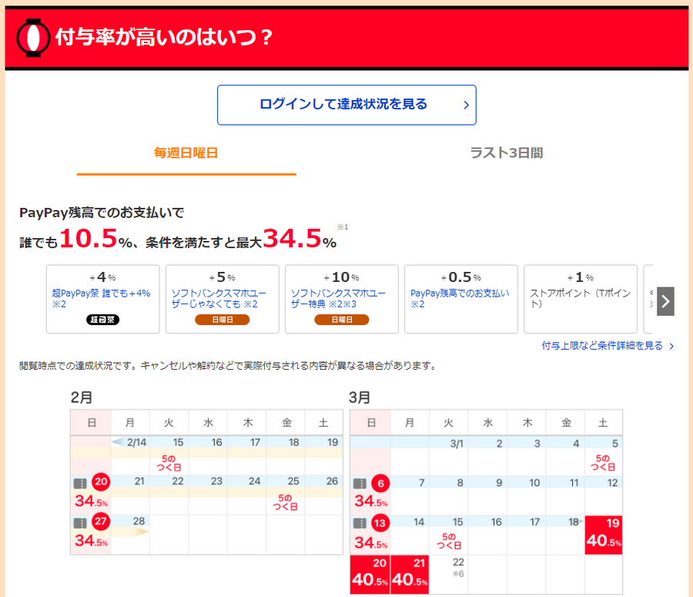Select February 27 circled date
The width and height of the screenshot is (693, 597).
(x=101, y=521)
